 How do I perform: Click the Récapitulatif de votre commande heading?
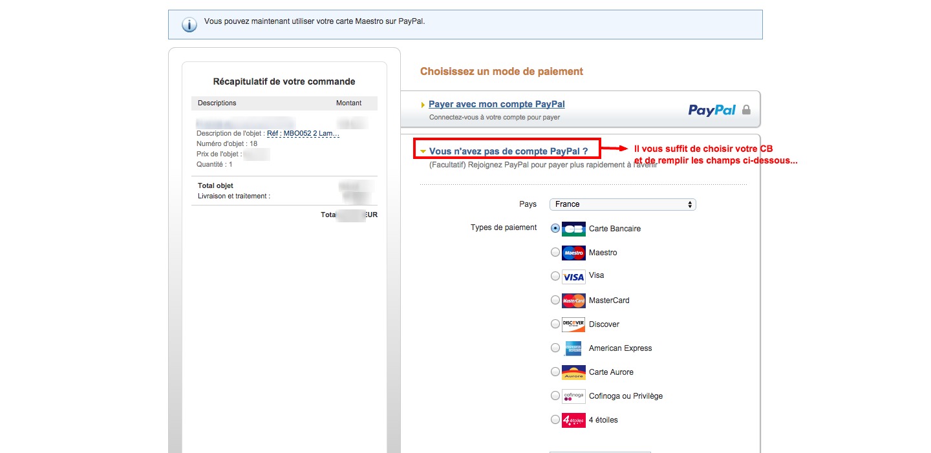pos(284,81)
